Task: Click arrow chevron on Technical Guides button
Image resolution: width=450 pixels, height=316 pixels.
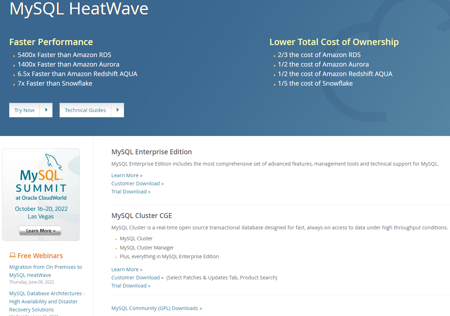Action: (118, 110)
